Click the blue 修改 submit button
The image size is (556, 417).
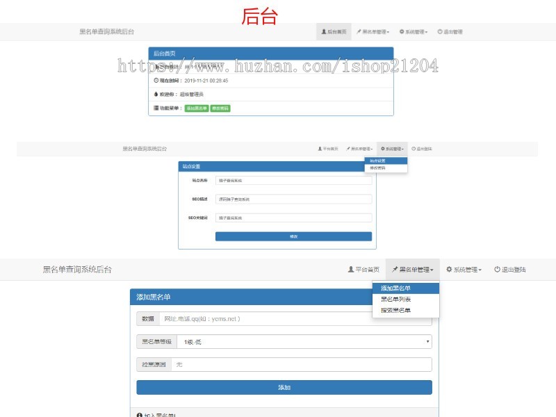[293, 236]
